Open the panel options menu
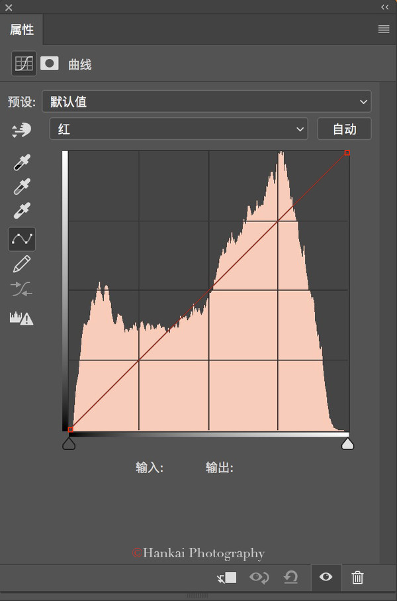The width and height of the screenshot is (397, 601). [x=384, y=29]
